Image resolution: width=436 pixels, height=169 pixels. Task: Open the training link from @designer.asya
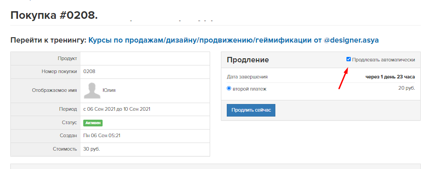tap(234, 40)
